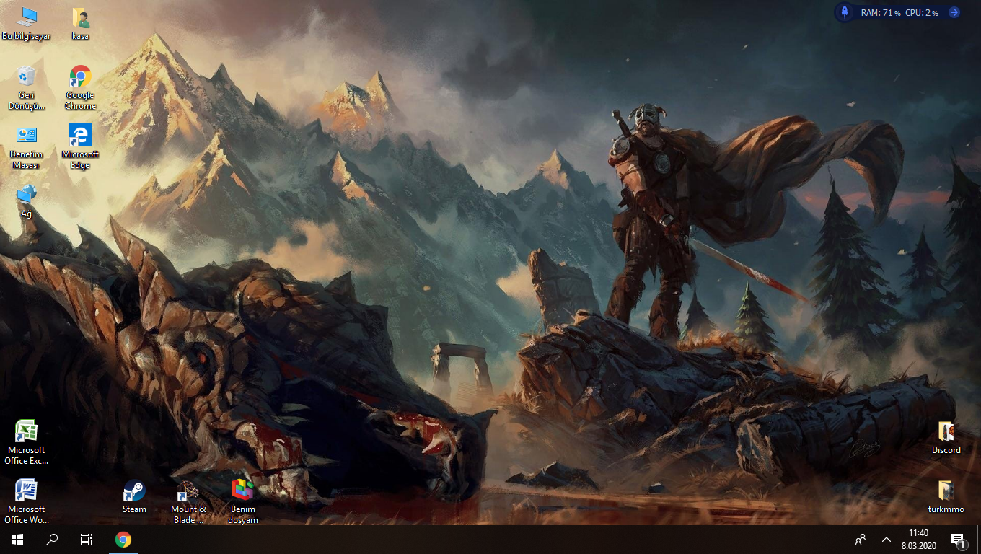Open the taskbar clock and date
981x554 pixels.
[918, 540]
